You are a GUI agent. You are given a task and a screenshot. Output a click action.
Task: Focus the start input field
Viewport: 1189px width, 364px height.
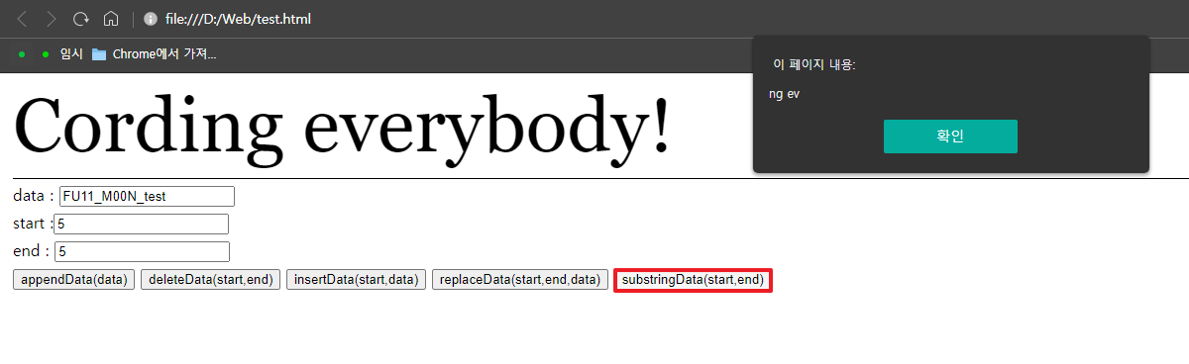tap(142, 225)
